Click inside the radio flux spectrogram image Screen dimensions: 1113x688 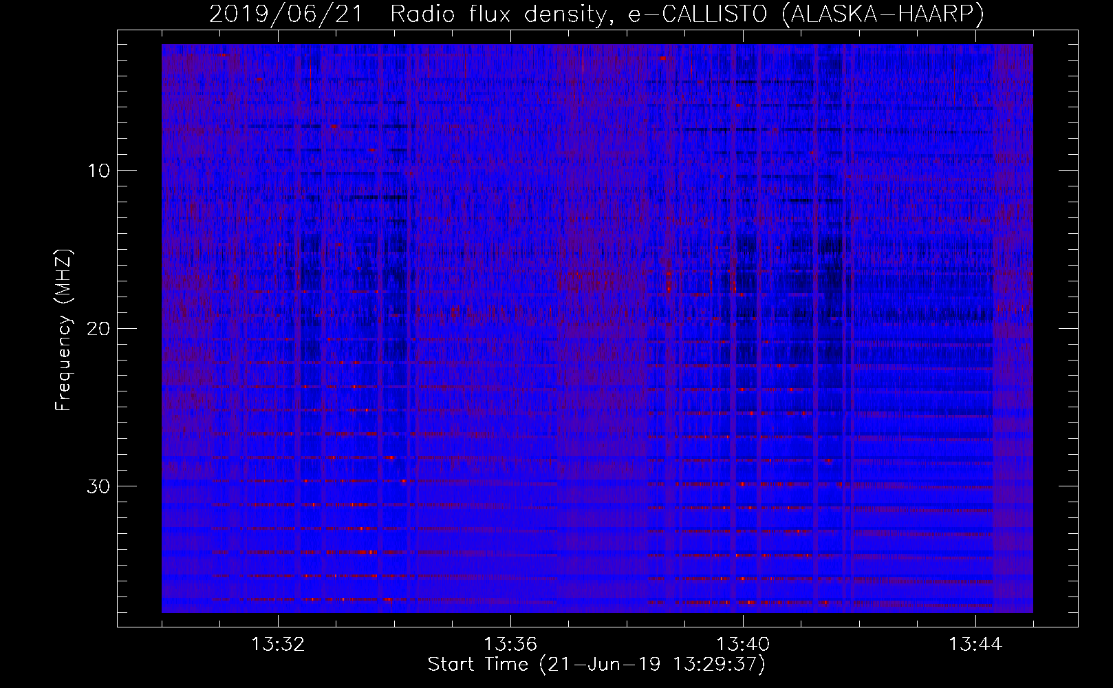597,328
